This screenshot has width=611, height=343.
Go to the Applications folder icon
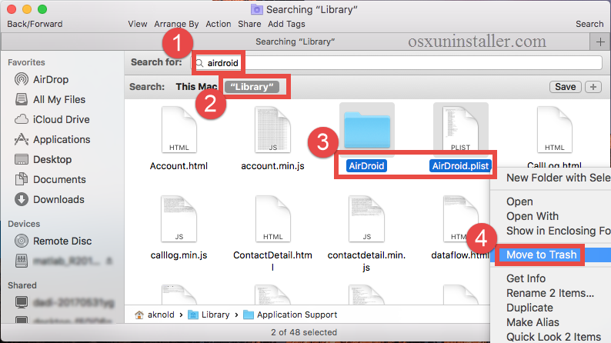pos(22,139)
